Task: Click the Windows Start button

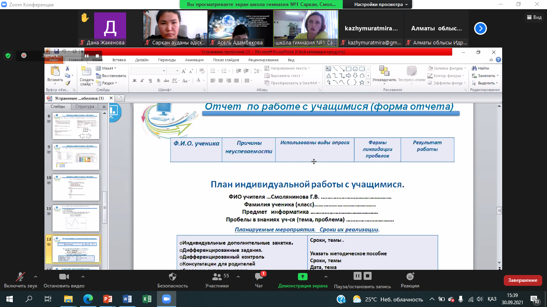Action: pos(9,299)
